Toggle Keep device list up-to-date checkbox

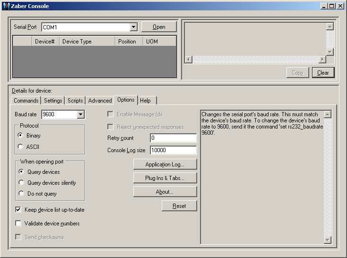18,209
